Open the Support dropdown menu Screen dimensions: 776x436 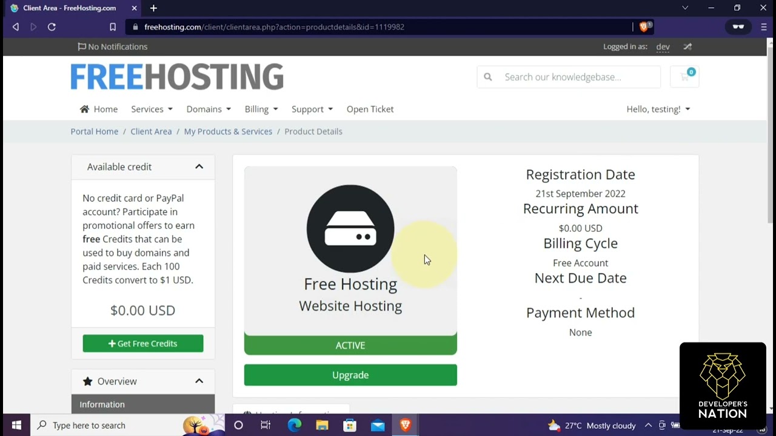[x=312, y=109]
